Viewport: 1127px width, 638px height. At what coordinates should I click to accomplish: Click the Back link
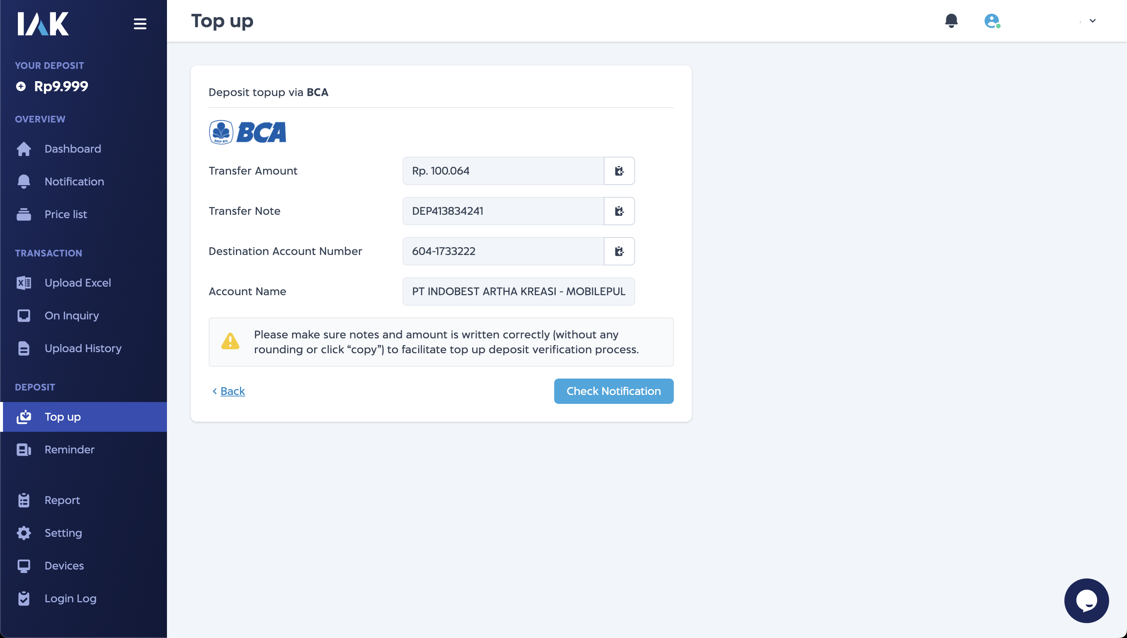tap(233, 391)
